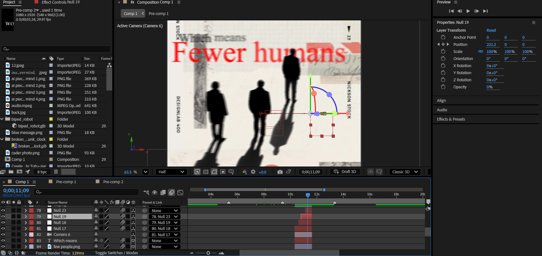The height and width of the screenshot is (256, 542).
Task: Open the resolution dropdown showing Half
Action: 171,172
